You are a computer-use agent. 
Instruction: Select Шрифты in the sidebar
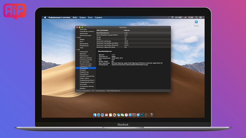click(x=83, y=88)
